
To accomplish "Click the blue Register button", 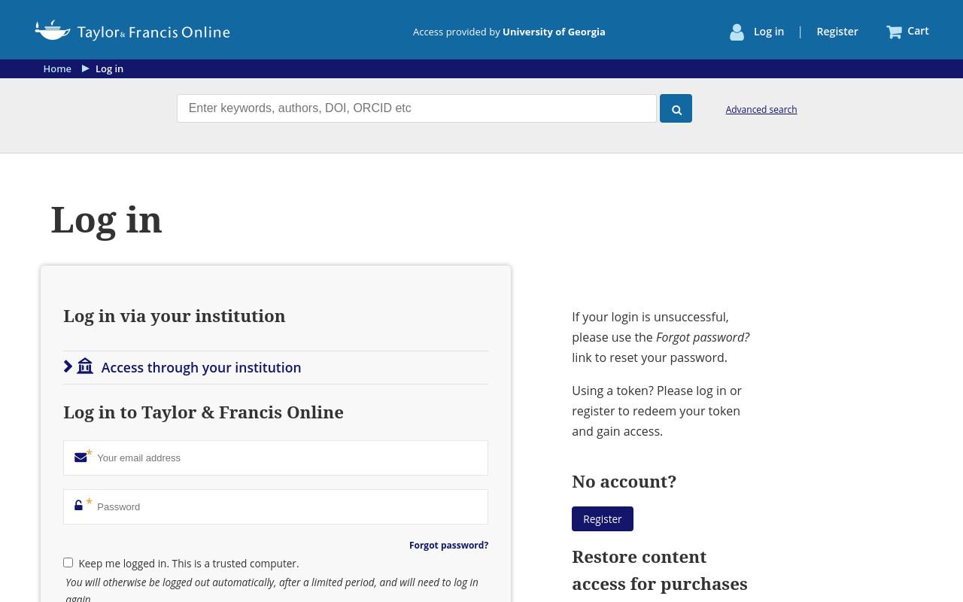I will [x=603, y=519].
